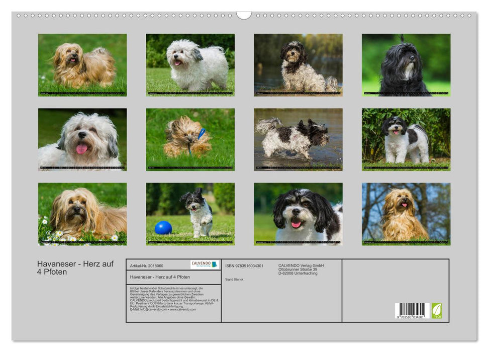Click the ISBN 9783516034301 text
This screenshot has height=352, width=488.
244,266
